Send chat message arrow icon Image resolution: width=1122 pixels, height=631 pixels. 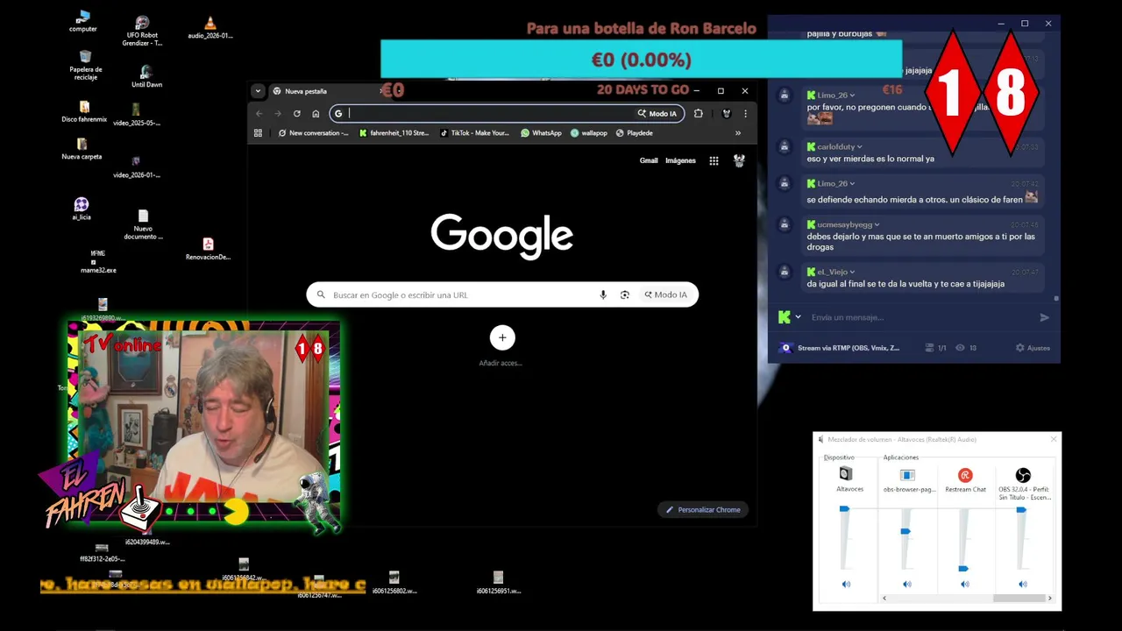1044,317
